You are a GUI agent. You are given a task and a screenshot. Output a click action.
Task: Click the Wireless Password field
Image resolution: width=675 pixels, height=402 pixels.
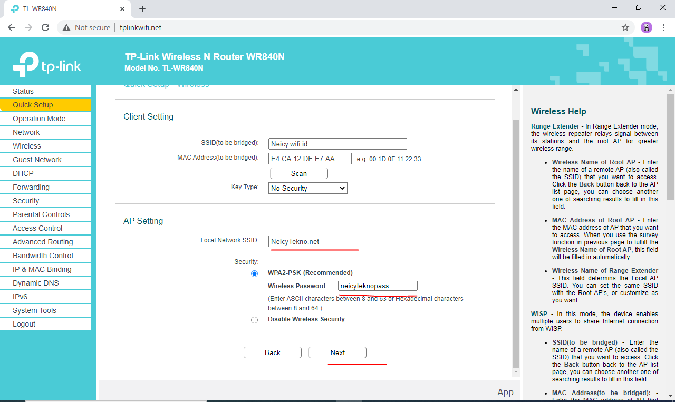click(378, 286)
